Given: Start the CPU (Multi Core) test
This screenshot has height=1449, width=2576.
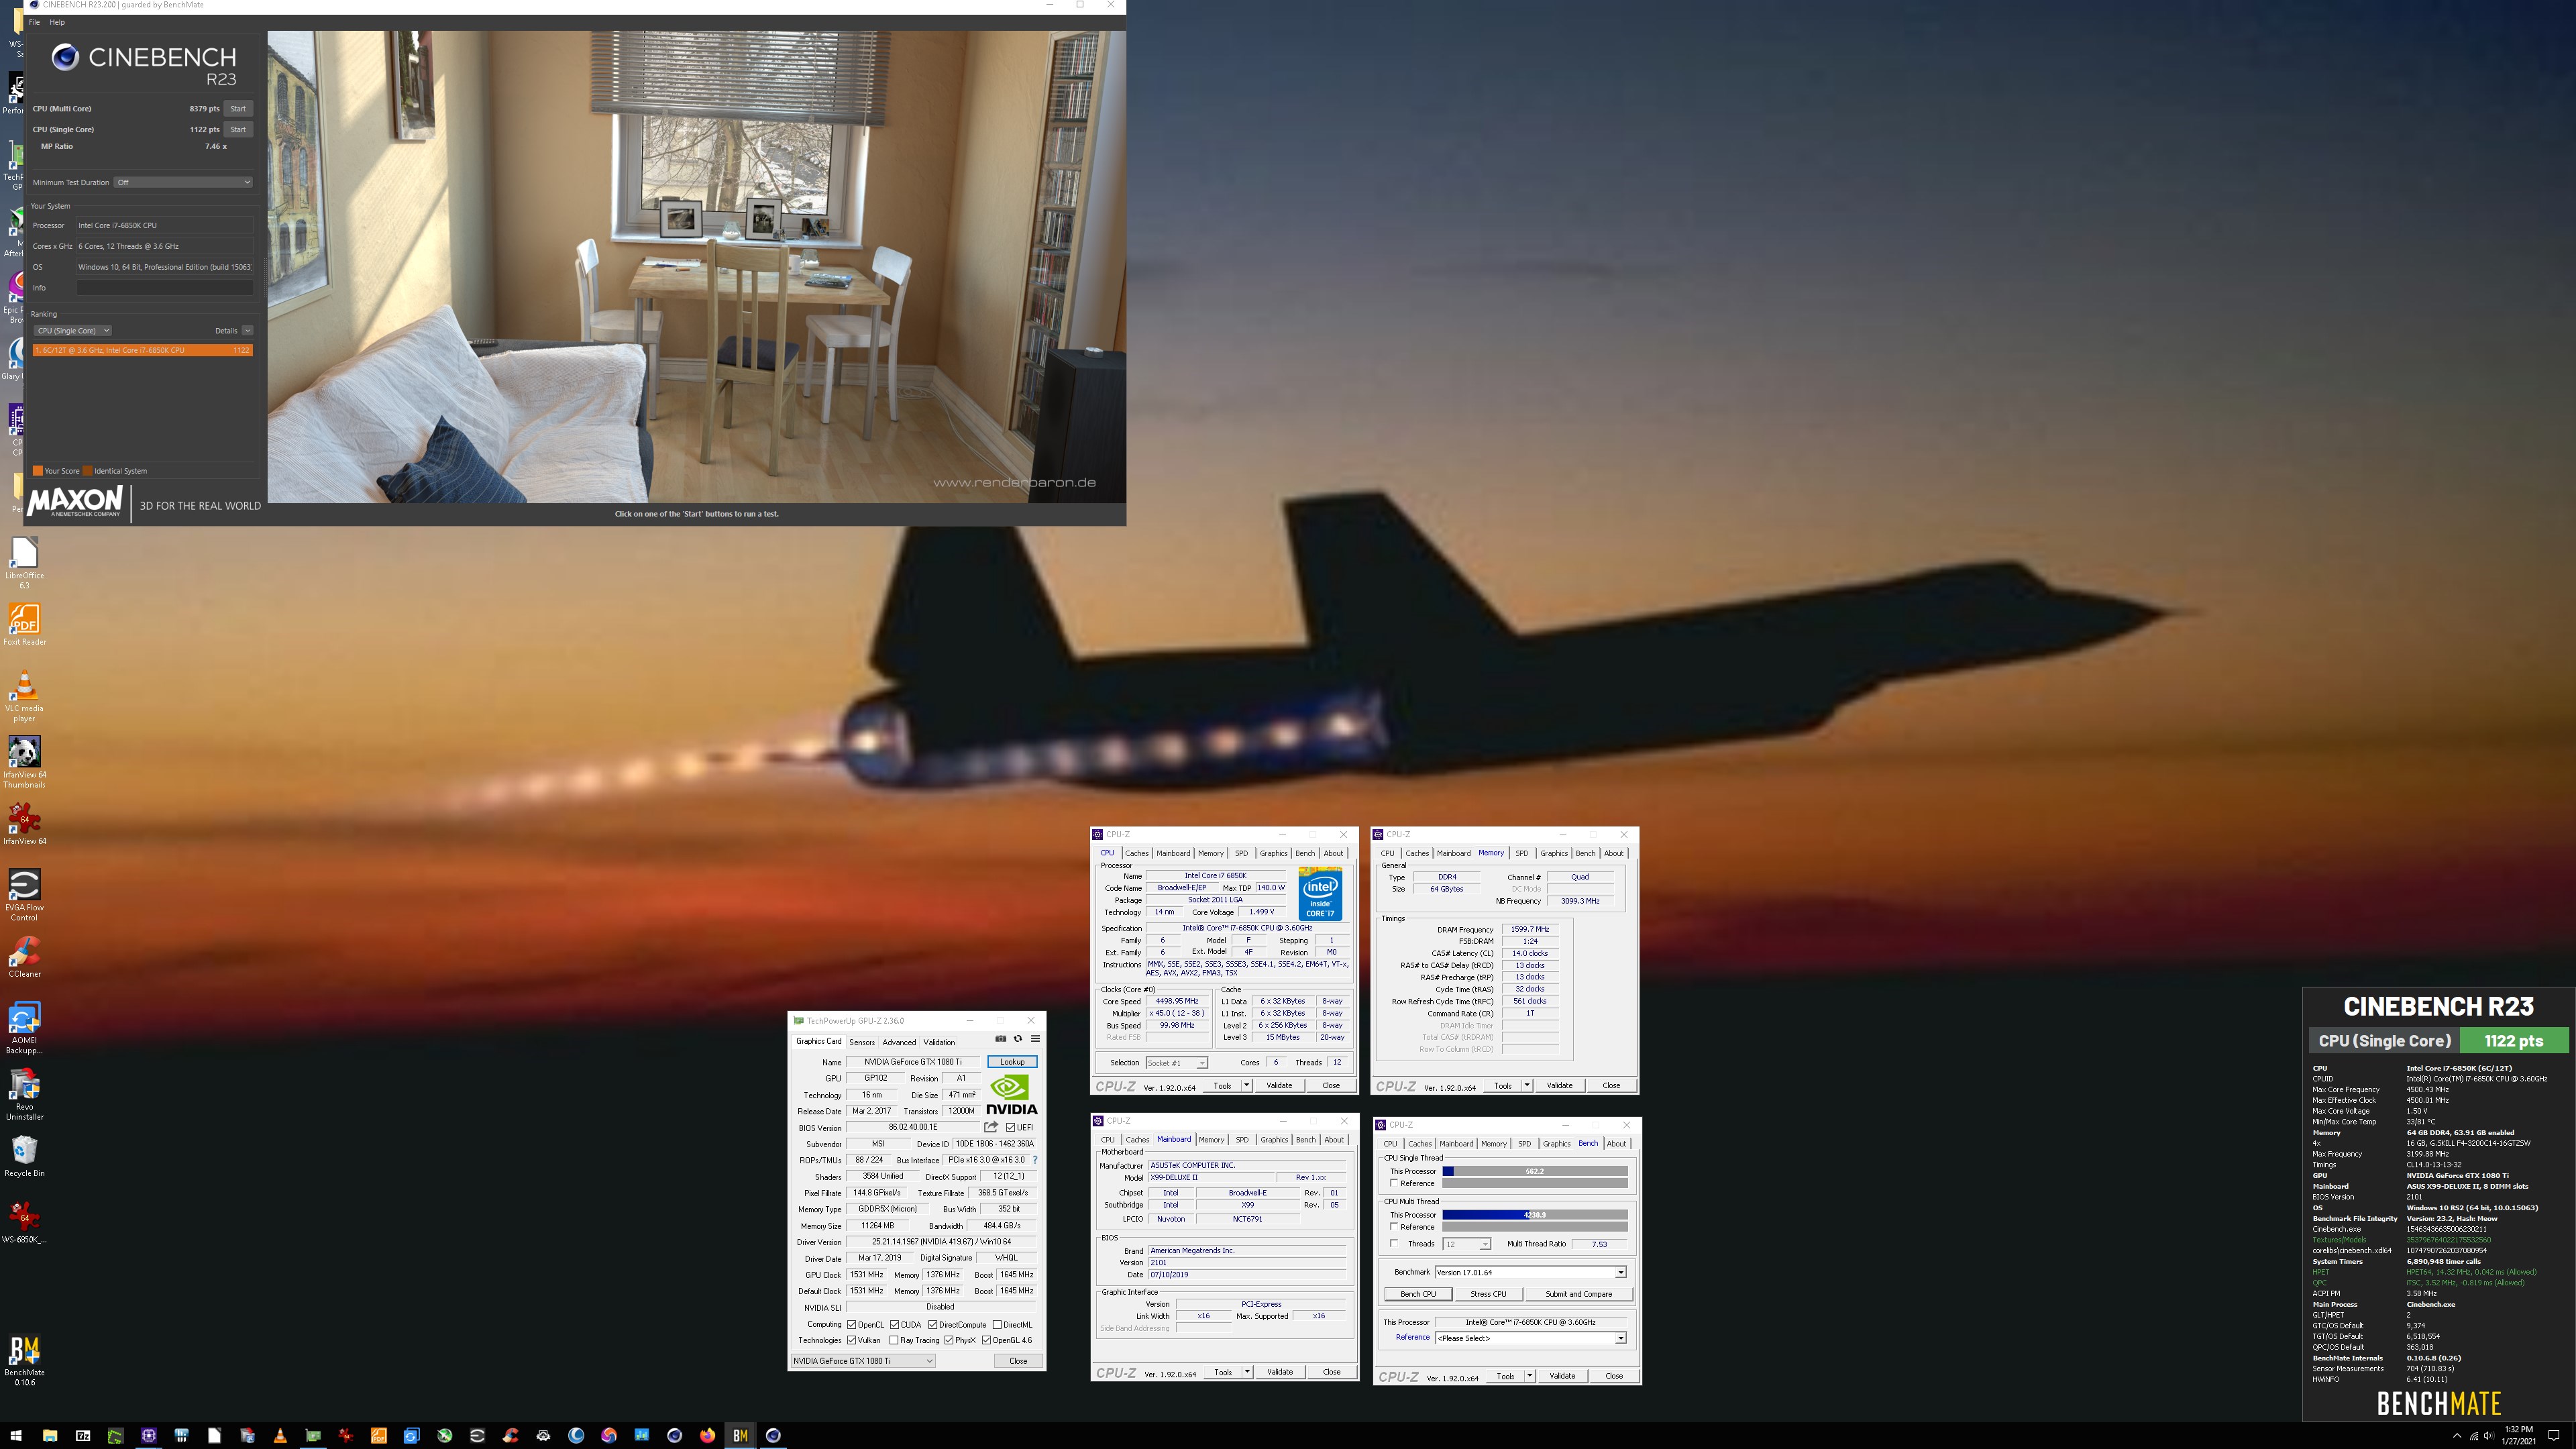Looking at the screenshot, I should (x=238, y=108).
